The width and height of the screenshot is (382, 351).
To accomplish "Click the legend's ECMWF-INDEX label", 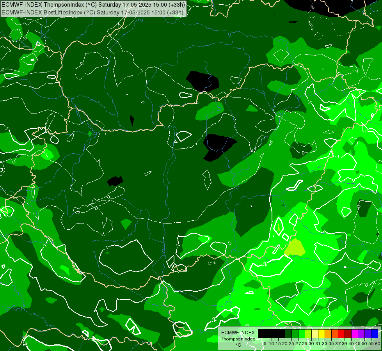I will click(x=238, y=333).
